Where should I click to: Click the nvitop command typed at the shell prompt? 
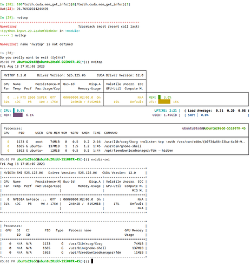click(x=97, y=62)
